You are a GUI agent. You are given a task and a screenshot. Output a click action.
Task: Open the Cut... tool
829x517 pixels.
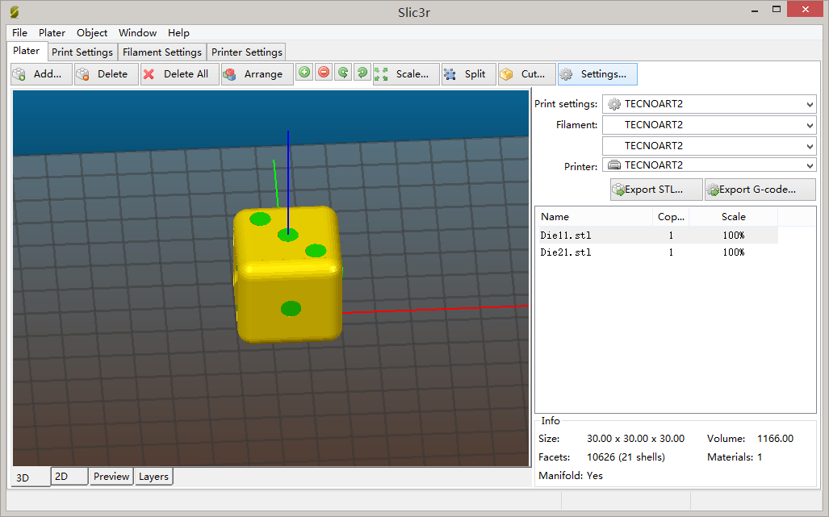pyautogui.click(x=526, y=74)
